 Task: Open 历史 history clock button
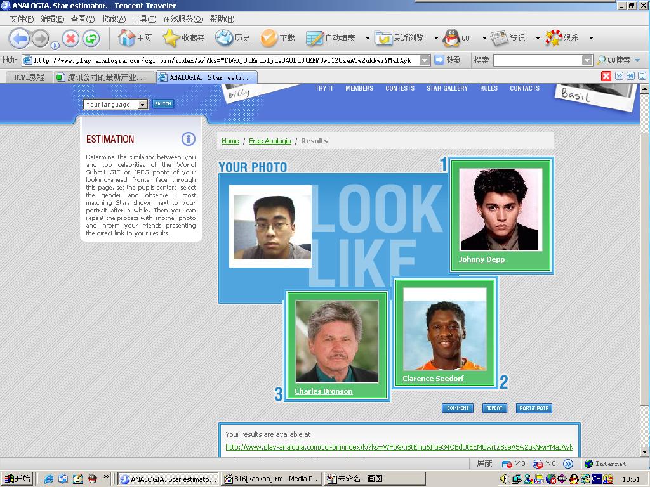(232, 37)
